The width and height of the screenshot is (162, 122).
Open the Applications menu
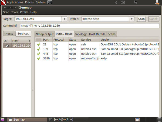click(15, 2)
